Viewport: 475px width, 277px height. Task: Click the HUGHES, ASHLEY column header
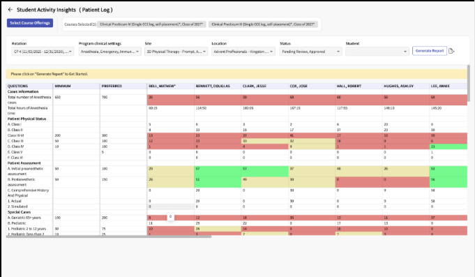tap(406, 86)
